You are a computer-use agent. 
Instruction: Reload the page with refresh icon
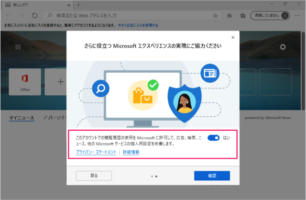click(x=35, y=15)
